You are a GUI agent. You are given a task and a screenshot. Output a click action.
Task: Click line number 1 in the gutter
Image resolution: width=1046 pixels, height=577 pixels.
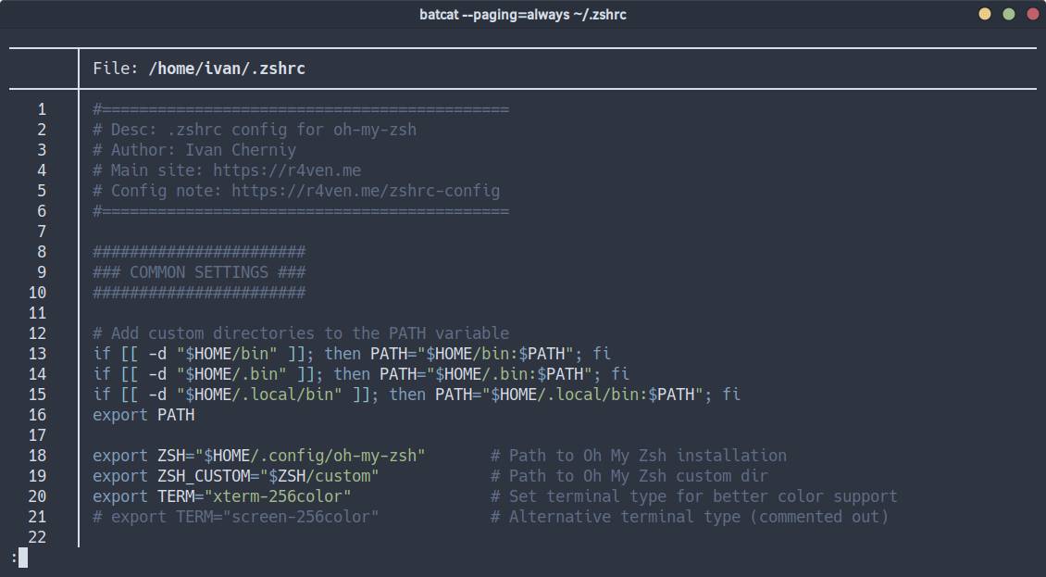(x=42, y=109)
